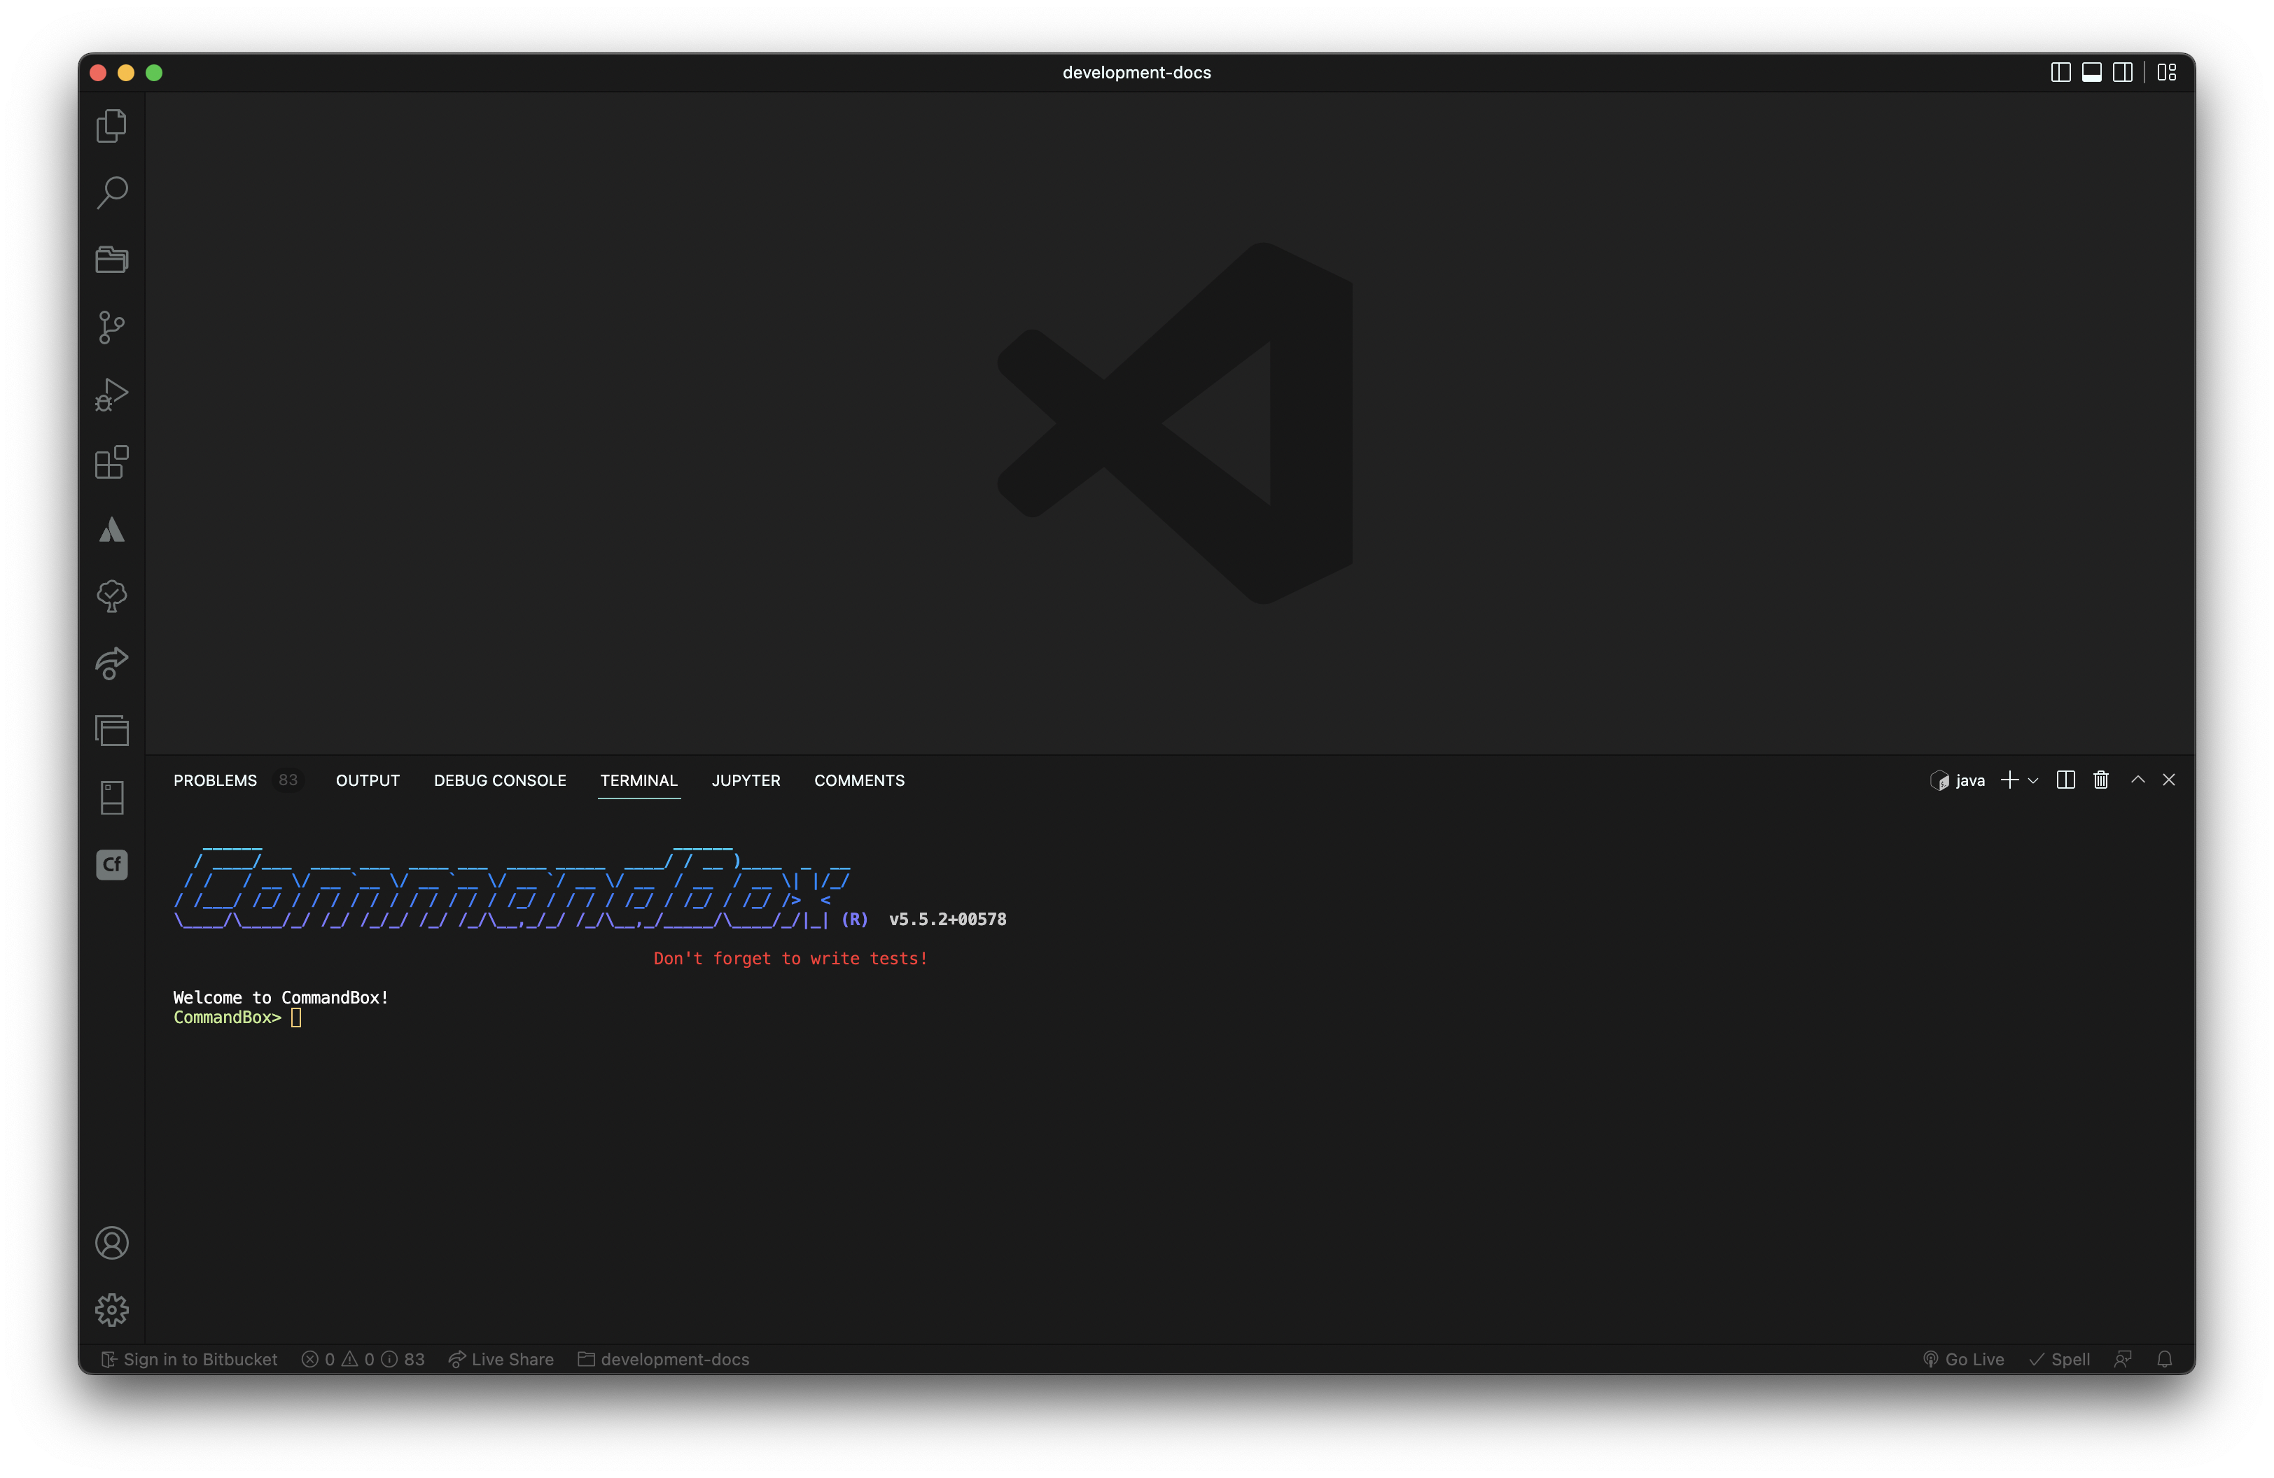
Task: Split the java terminal
Action: [2065, 780]
